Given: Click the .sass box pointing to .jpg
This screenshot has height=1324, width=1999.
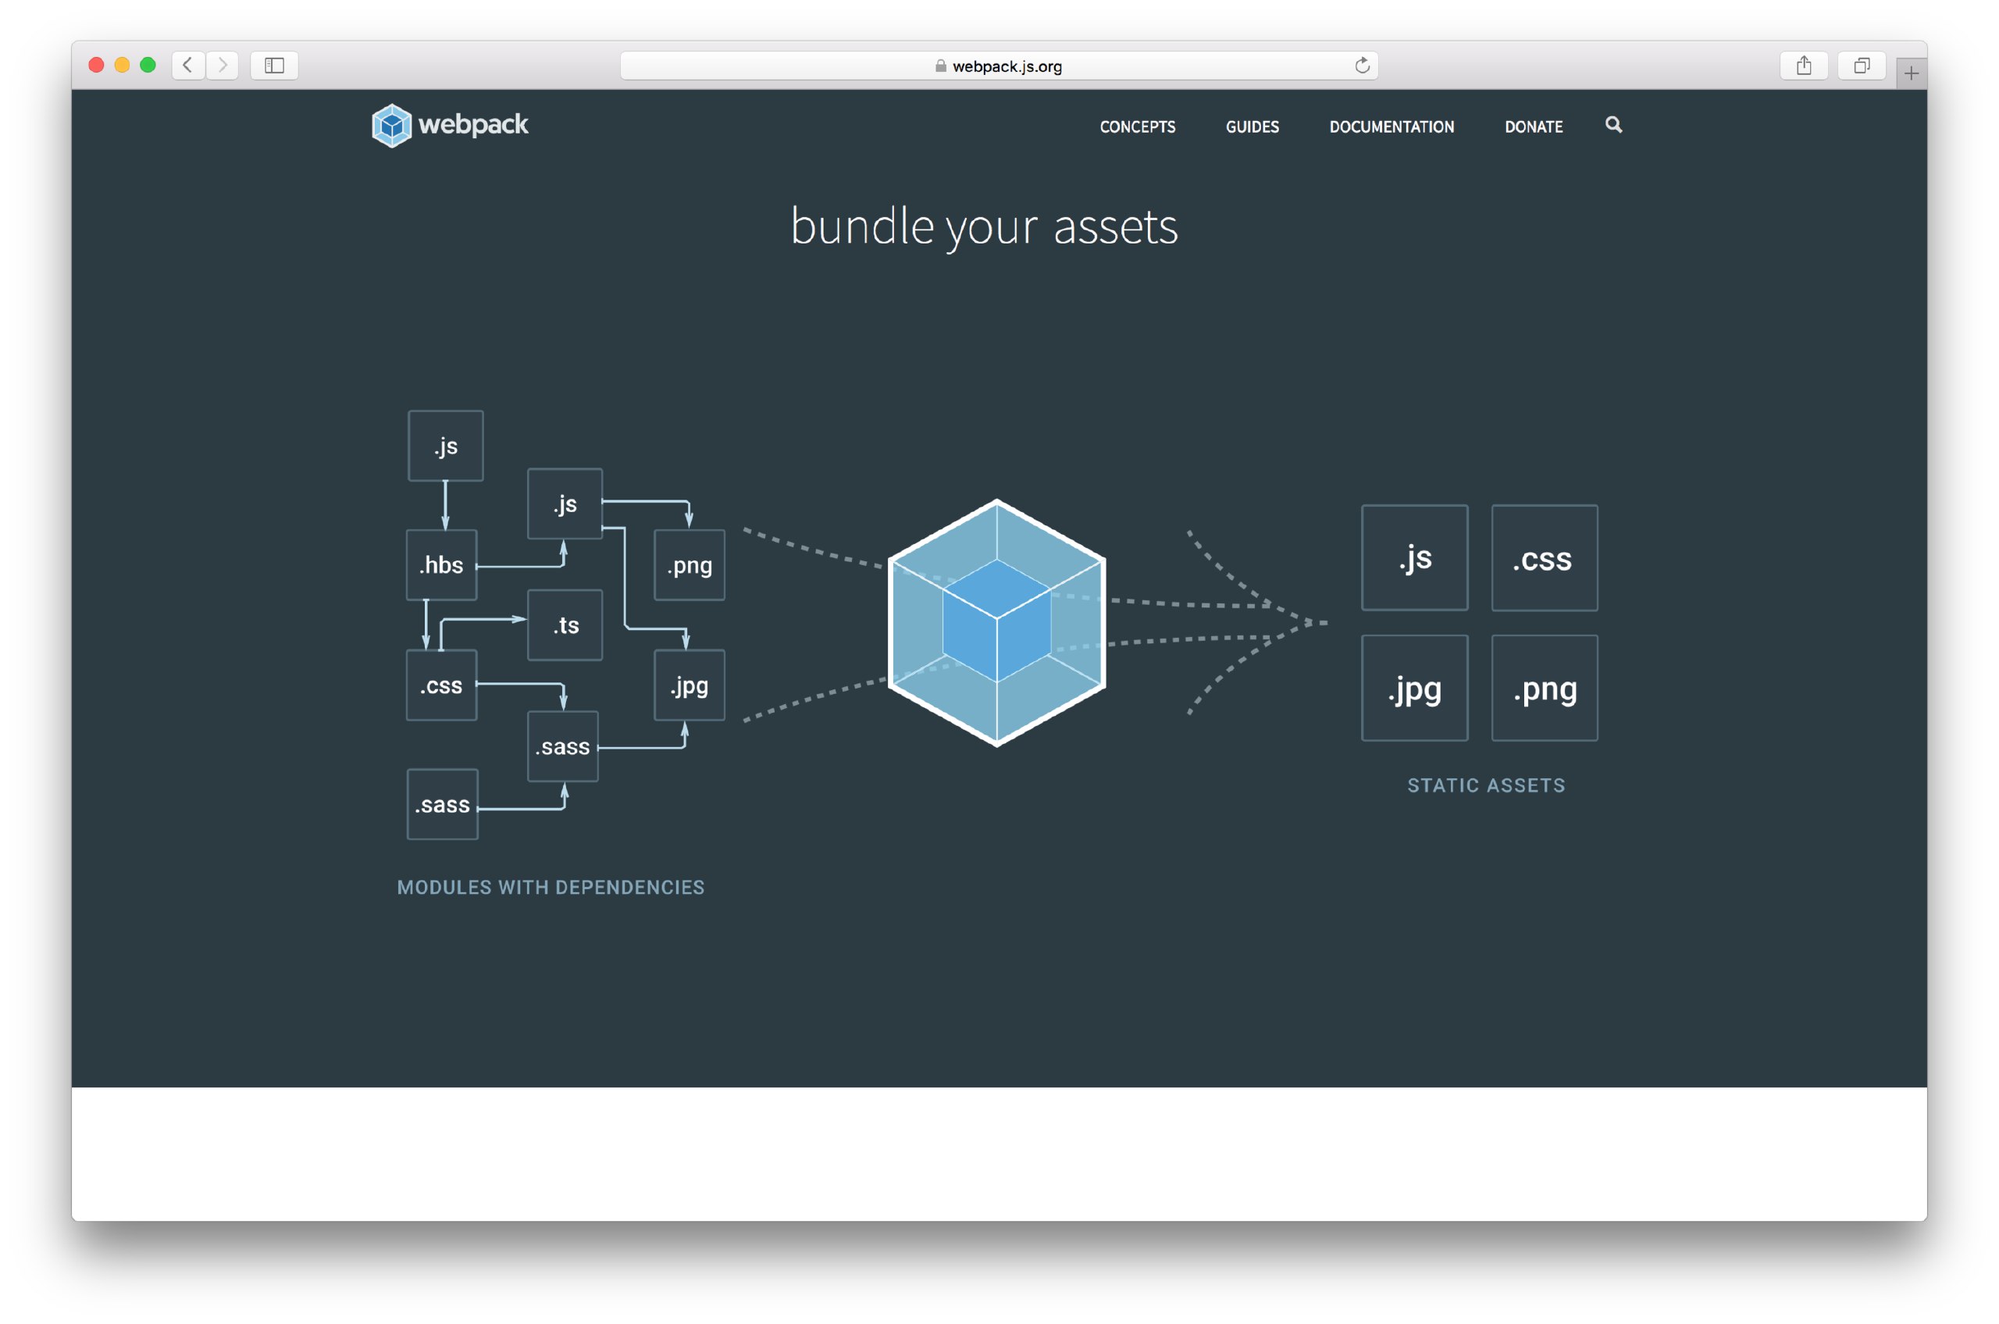Looking at the screenshot, I should coord(563,746).
